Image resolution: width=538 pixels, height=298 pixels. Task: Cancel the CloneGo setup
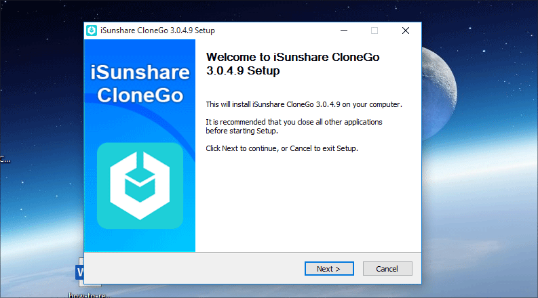(x=387, y=269)
